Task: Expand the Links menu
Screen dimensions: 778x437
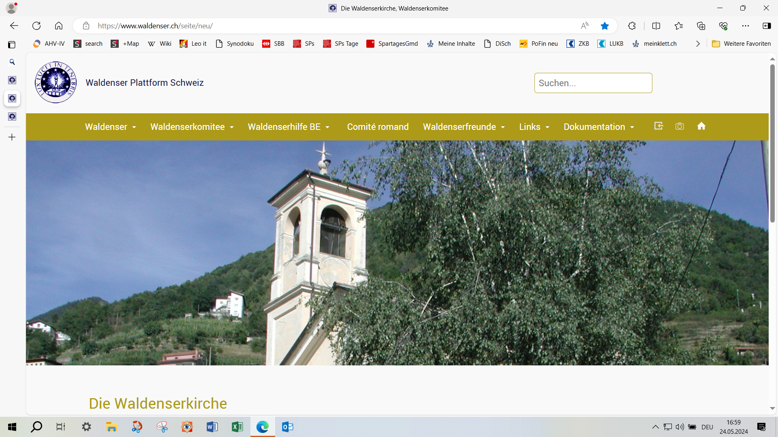Action: 534,127
